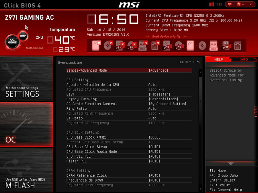Select the OC gauge panel
The image size is (258, 193).
(26, 124)
